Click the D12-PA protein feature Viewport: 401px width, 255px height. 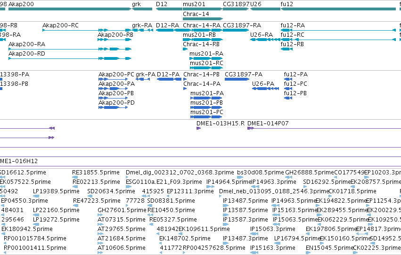click(x=169, y=79)
